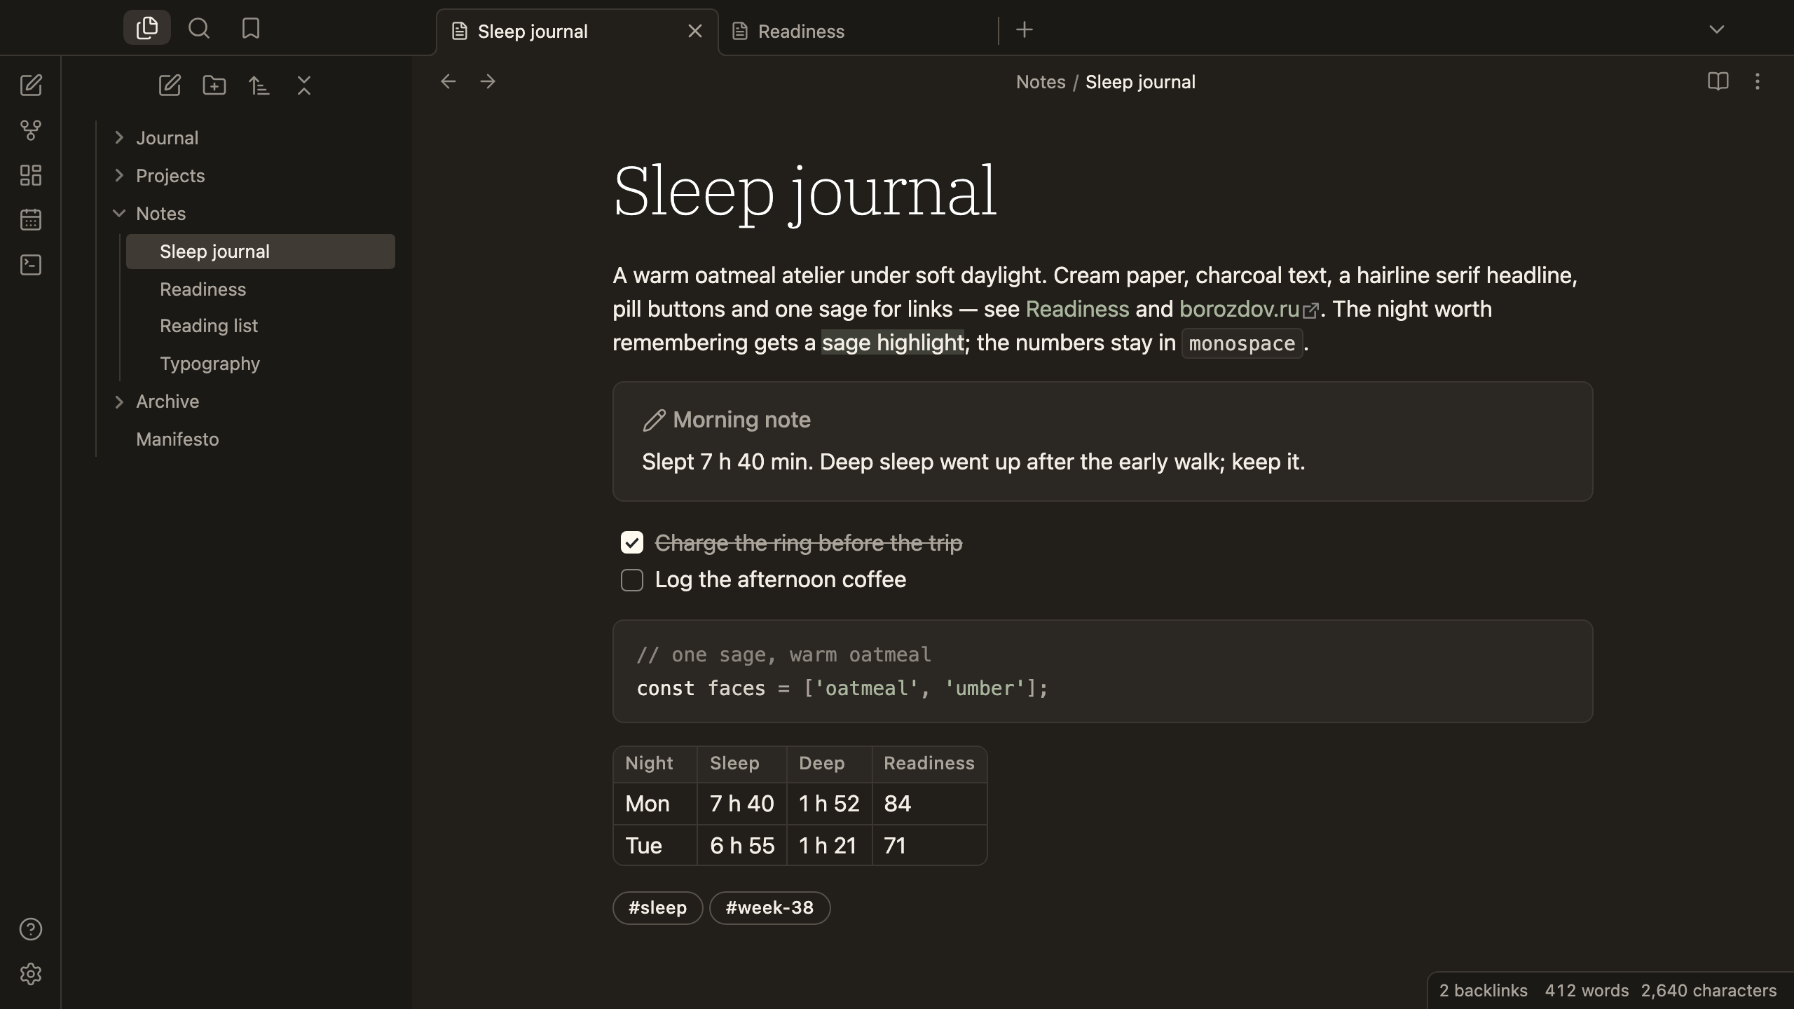The width and height of the screenshot is (1794, 1009).
Task: Click the sage highlight text
Action: click(893, 343)
